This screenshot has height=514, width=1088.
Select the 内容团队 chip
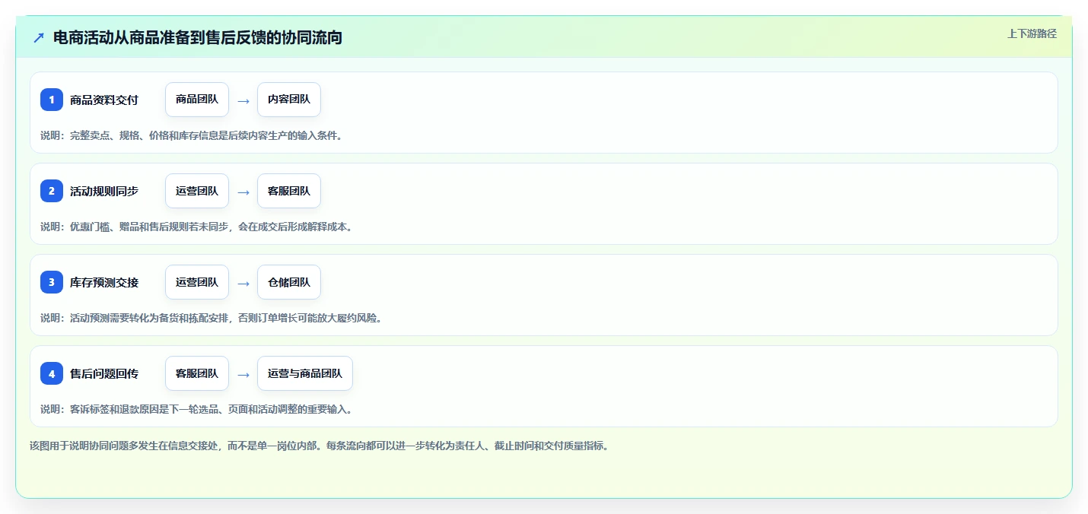pyautogui.click(x=289, y=100)
